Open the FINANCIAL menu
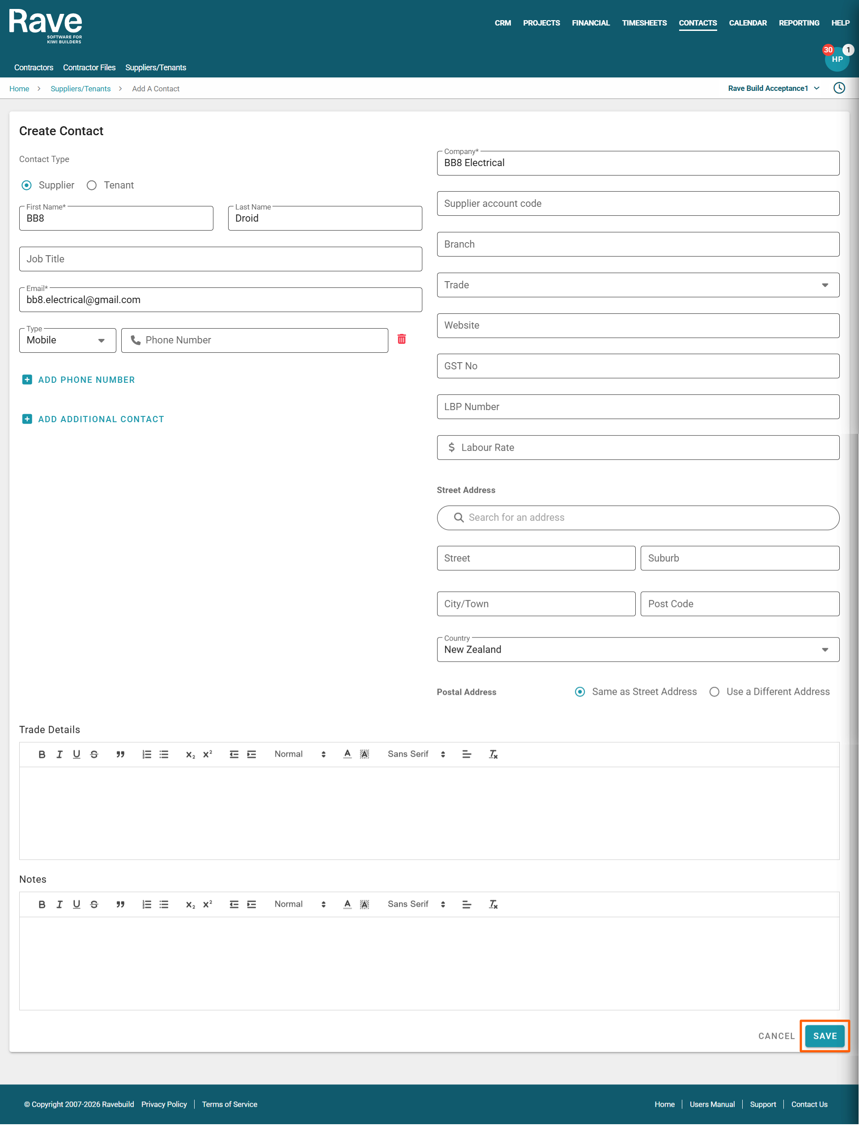This screenshot has width=859, height=1126. tap(591, 23)
